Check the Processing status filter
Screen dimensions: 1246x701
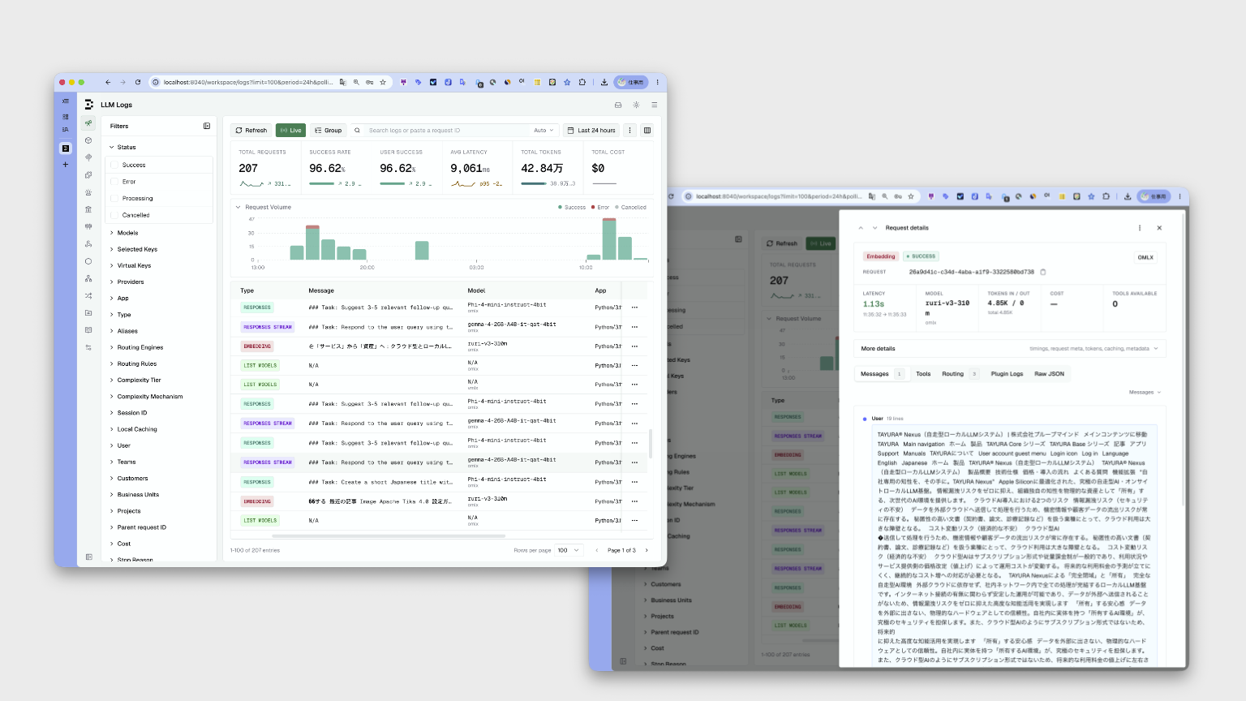click(x=115, y=198)
